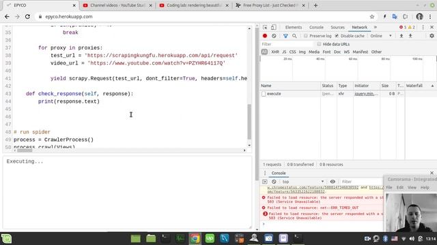Filter network requests by XHR

point(274,52)
